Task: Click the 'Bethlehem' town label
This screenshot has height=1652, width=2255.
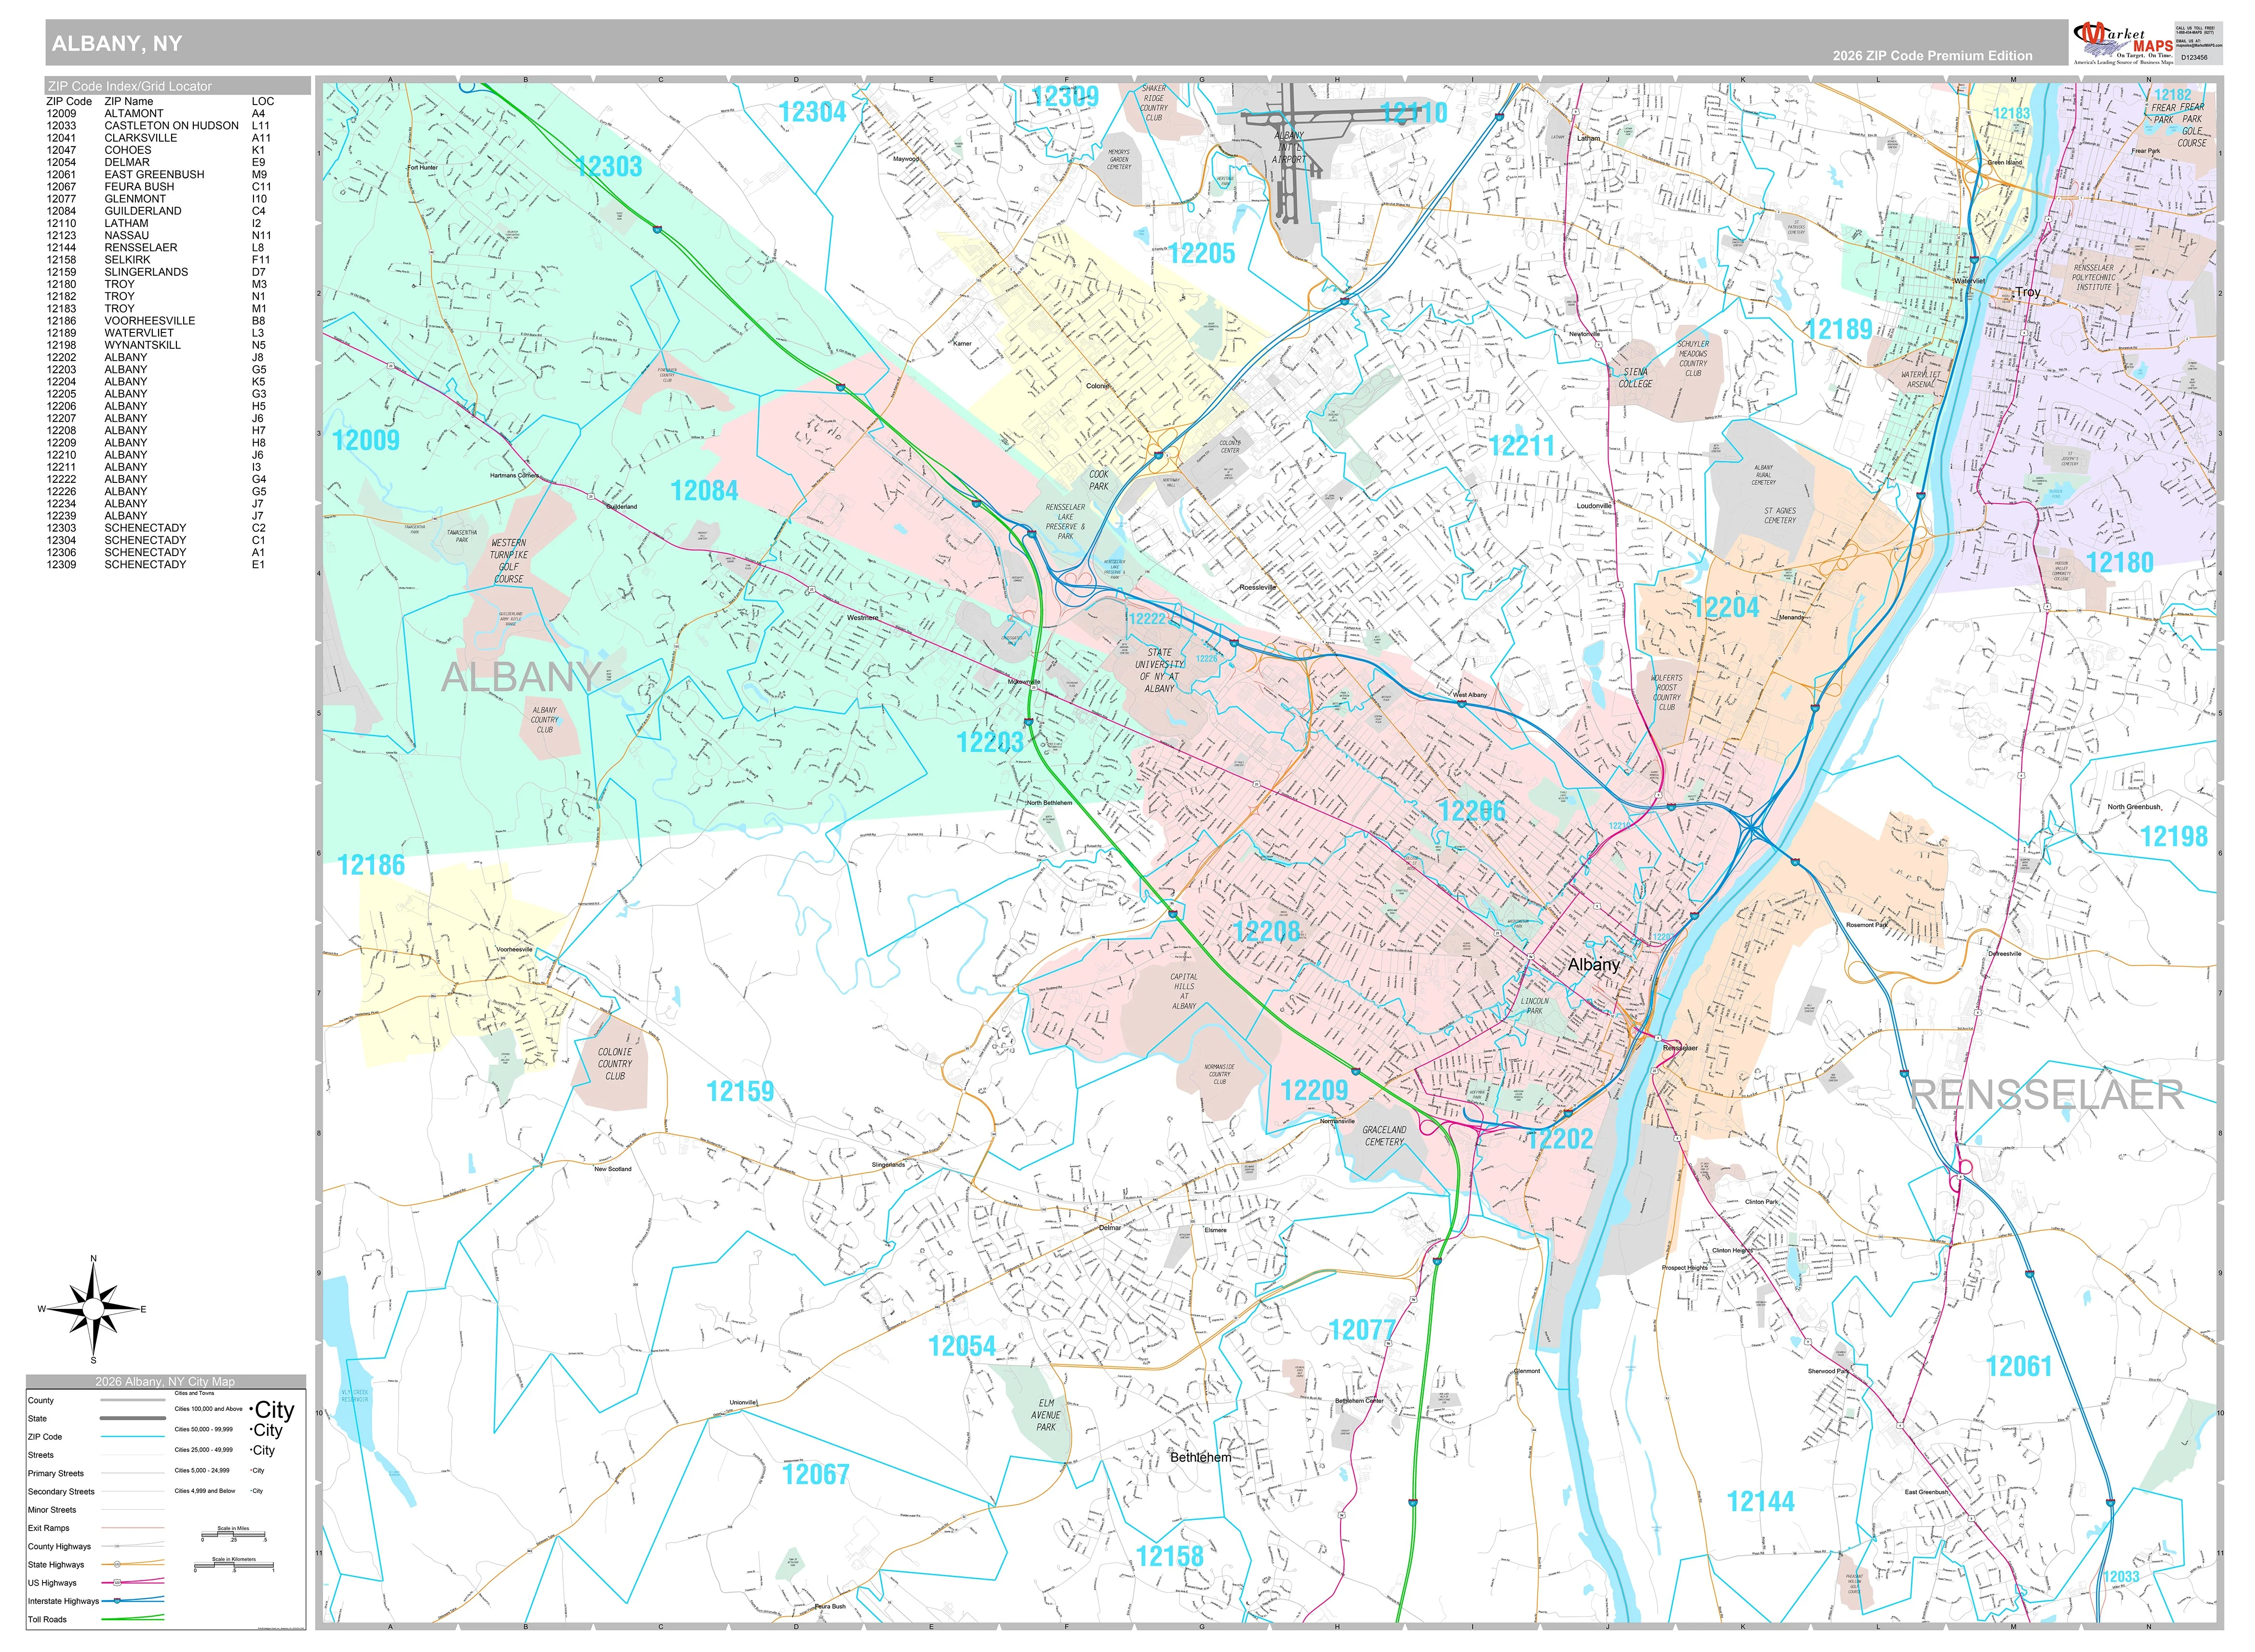Action: [x=1201, y=1458]
